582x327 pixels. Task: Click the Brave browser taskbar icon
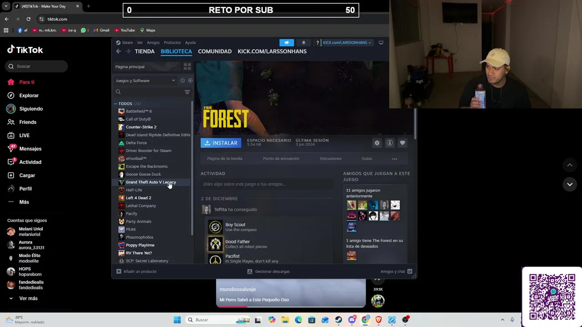coord(378,320)
